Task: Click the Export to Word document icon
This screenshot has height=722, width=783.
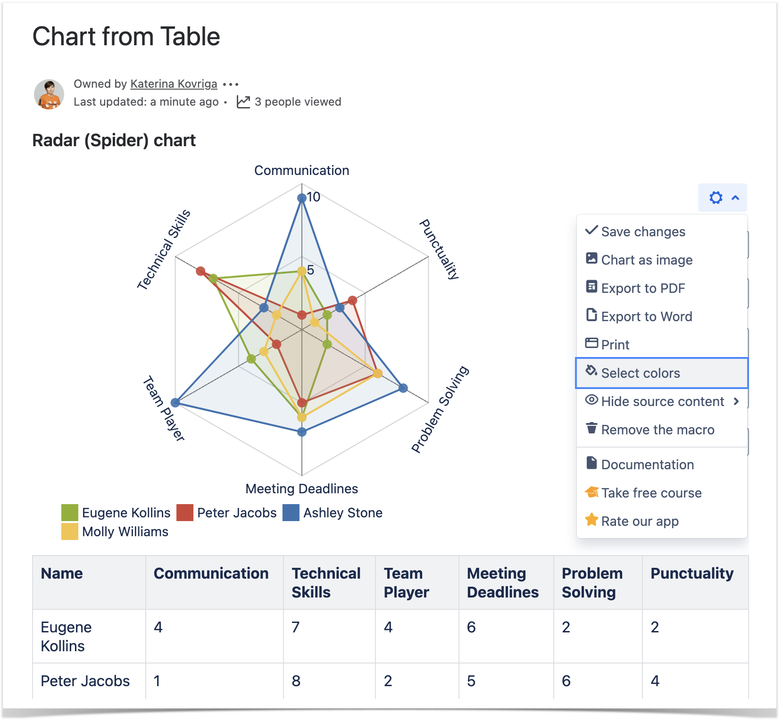Action: [x=591, y=315]
